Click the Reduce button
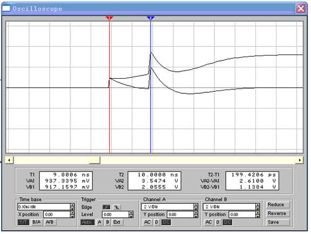This screenshot has height=234, width=311. pos(278,205)
